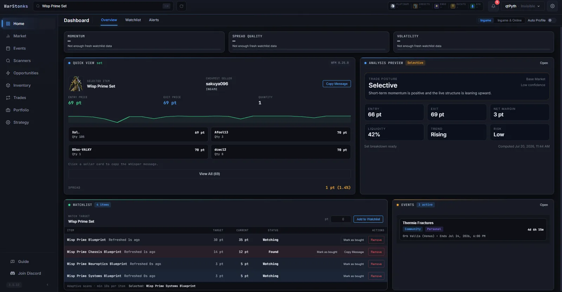This screenshot has width=562, height=292.
Task: Click Add to Watchlist button
Action: pyautogui.click(x=368, y=219)
